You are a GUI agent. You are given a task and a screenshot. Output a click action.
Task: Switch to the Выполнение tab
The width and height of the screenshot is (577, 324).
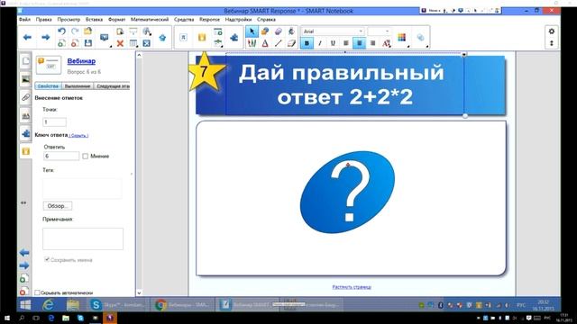[78, 86]
